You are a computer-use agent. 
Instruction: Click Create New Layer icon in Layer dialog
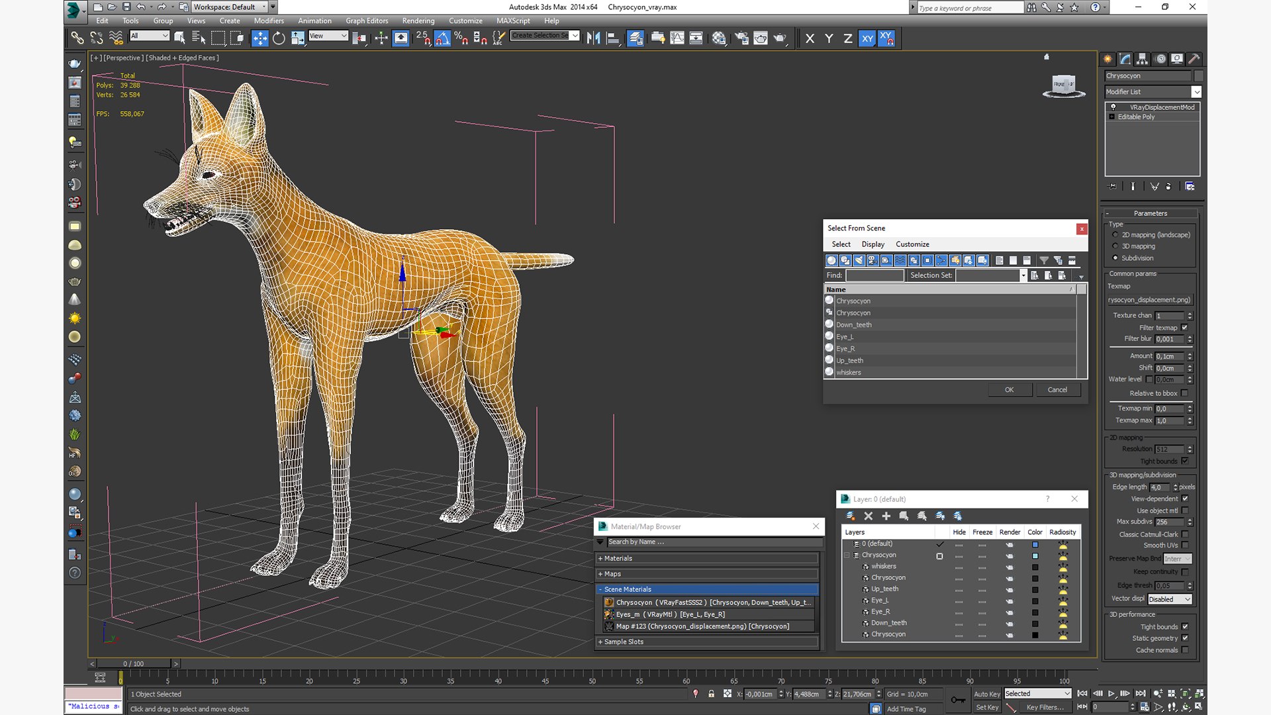(x=851, y=516)
